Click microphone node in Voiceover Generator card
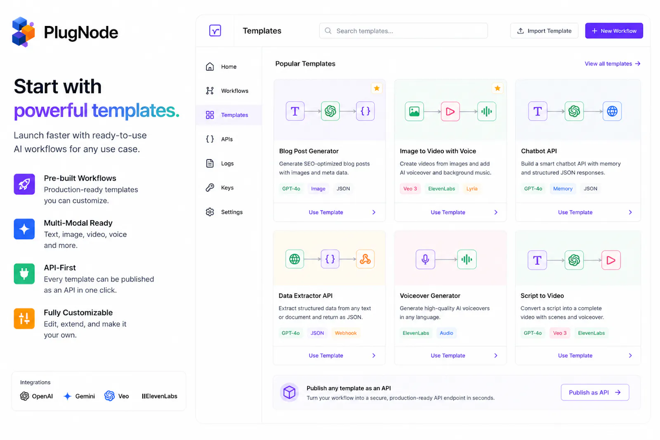 tap(425, 259)
